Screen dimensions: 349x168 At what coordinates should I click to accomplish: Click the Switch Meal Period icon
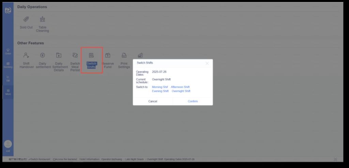point(75,55)
